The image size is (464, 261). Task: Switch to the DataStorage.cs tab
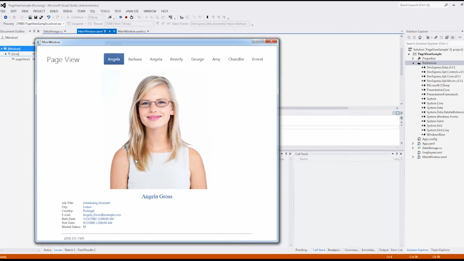point(53,31)
